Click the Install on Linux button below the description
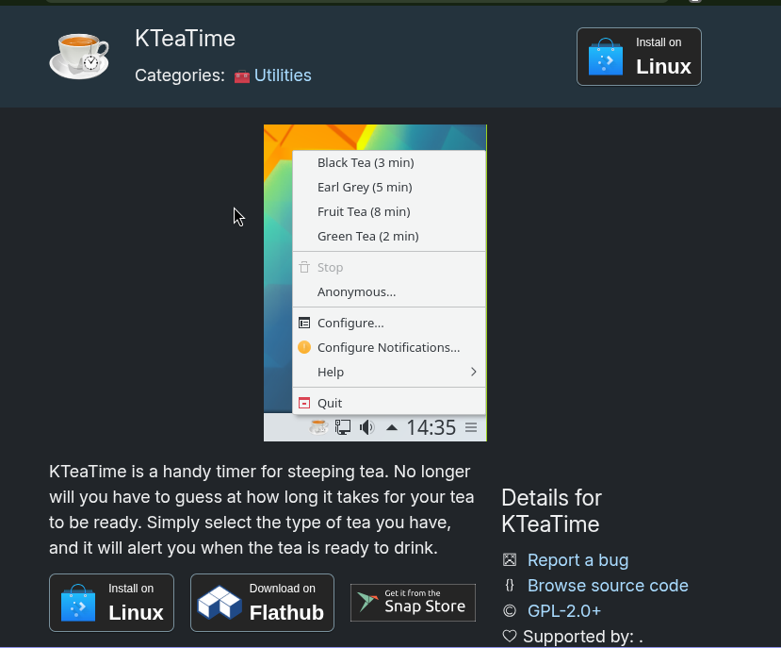This screenshot has height=648, width=781. 111,603
